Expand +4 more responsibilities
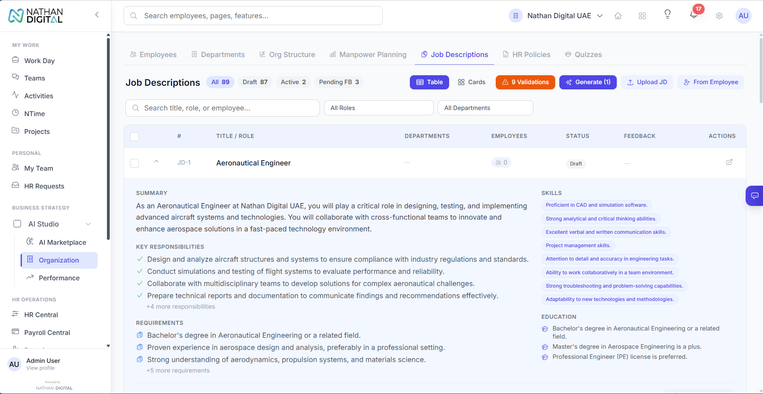Image resolution: width=763 pixels, height=394 pixels. 181,307
